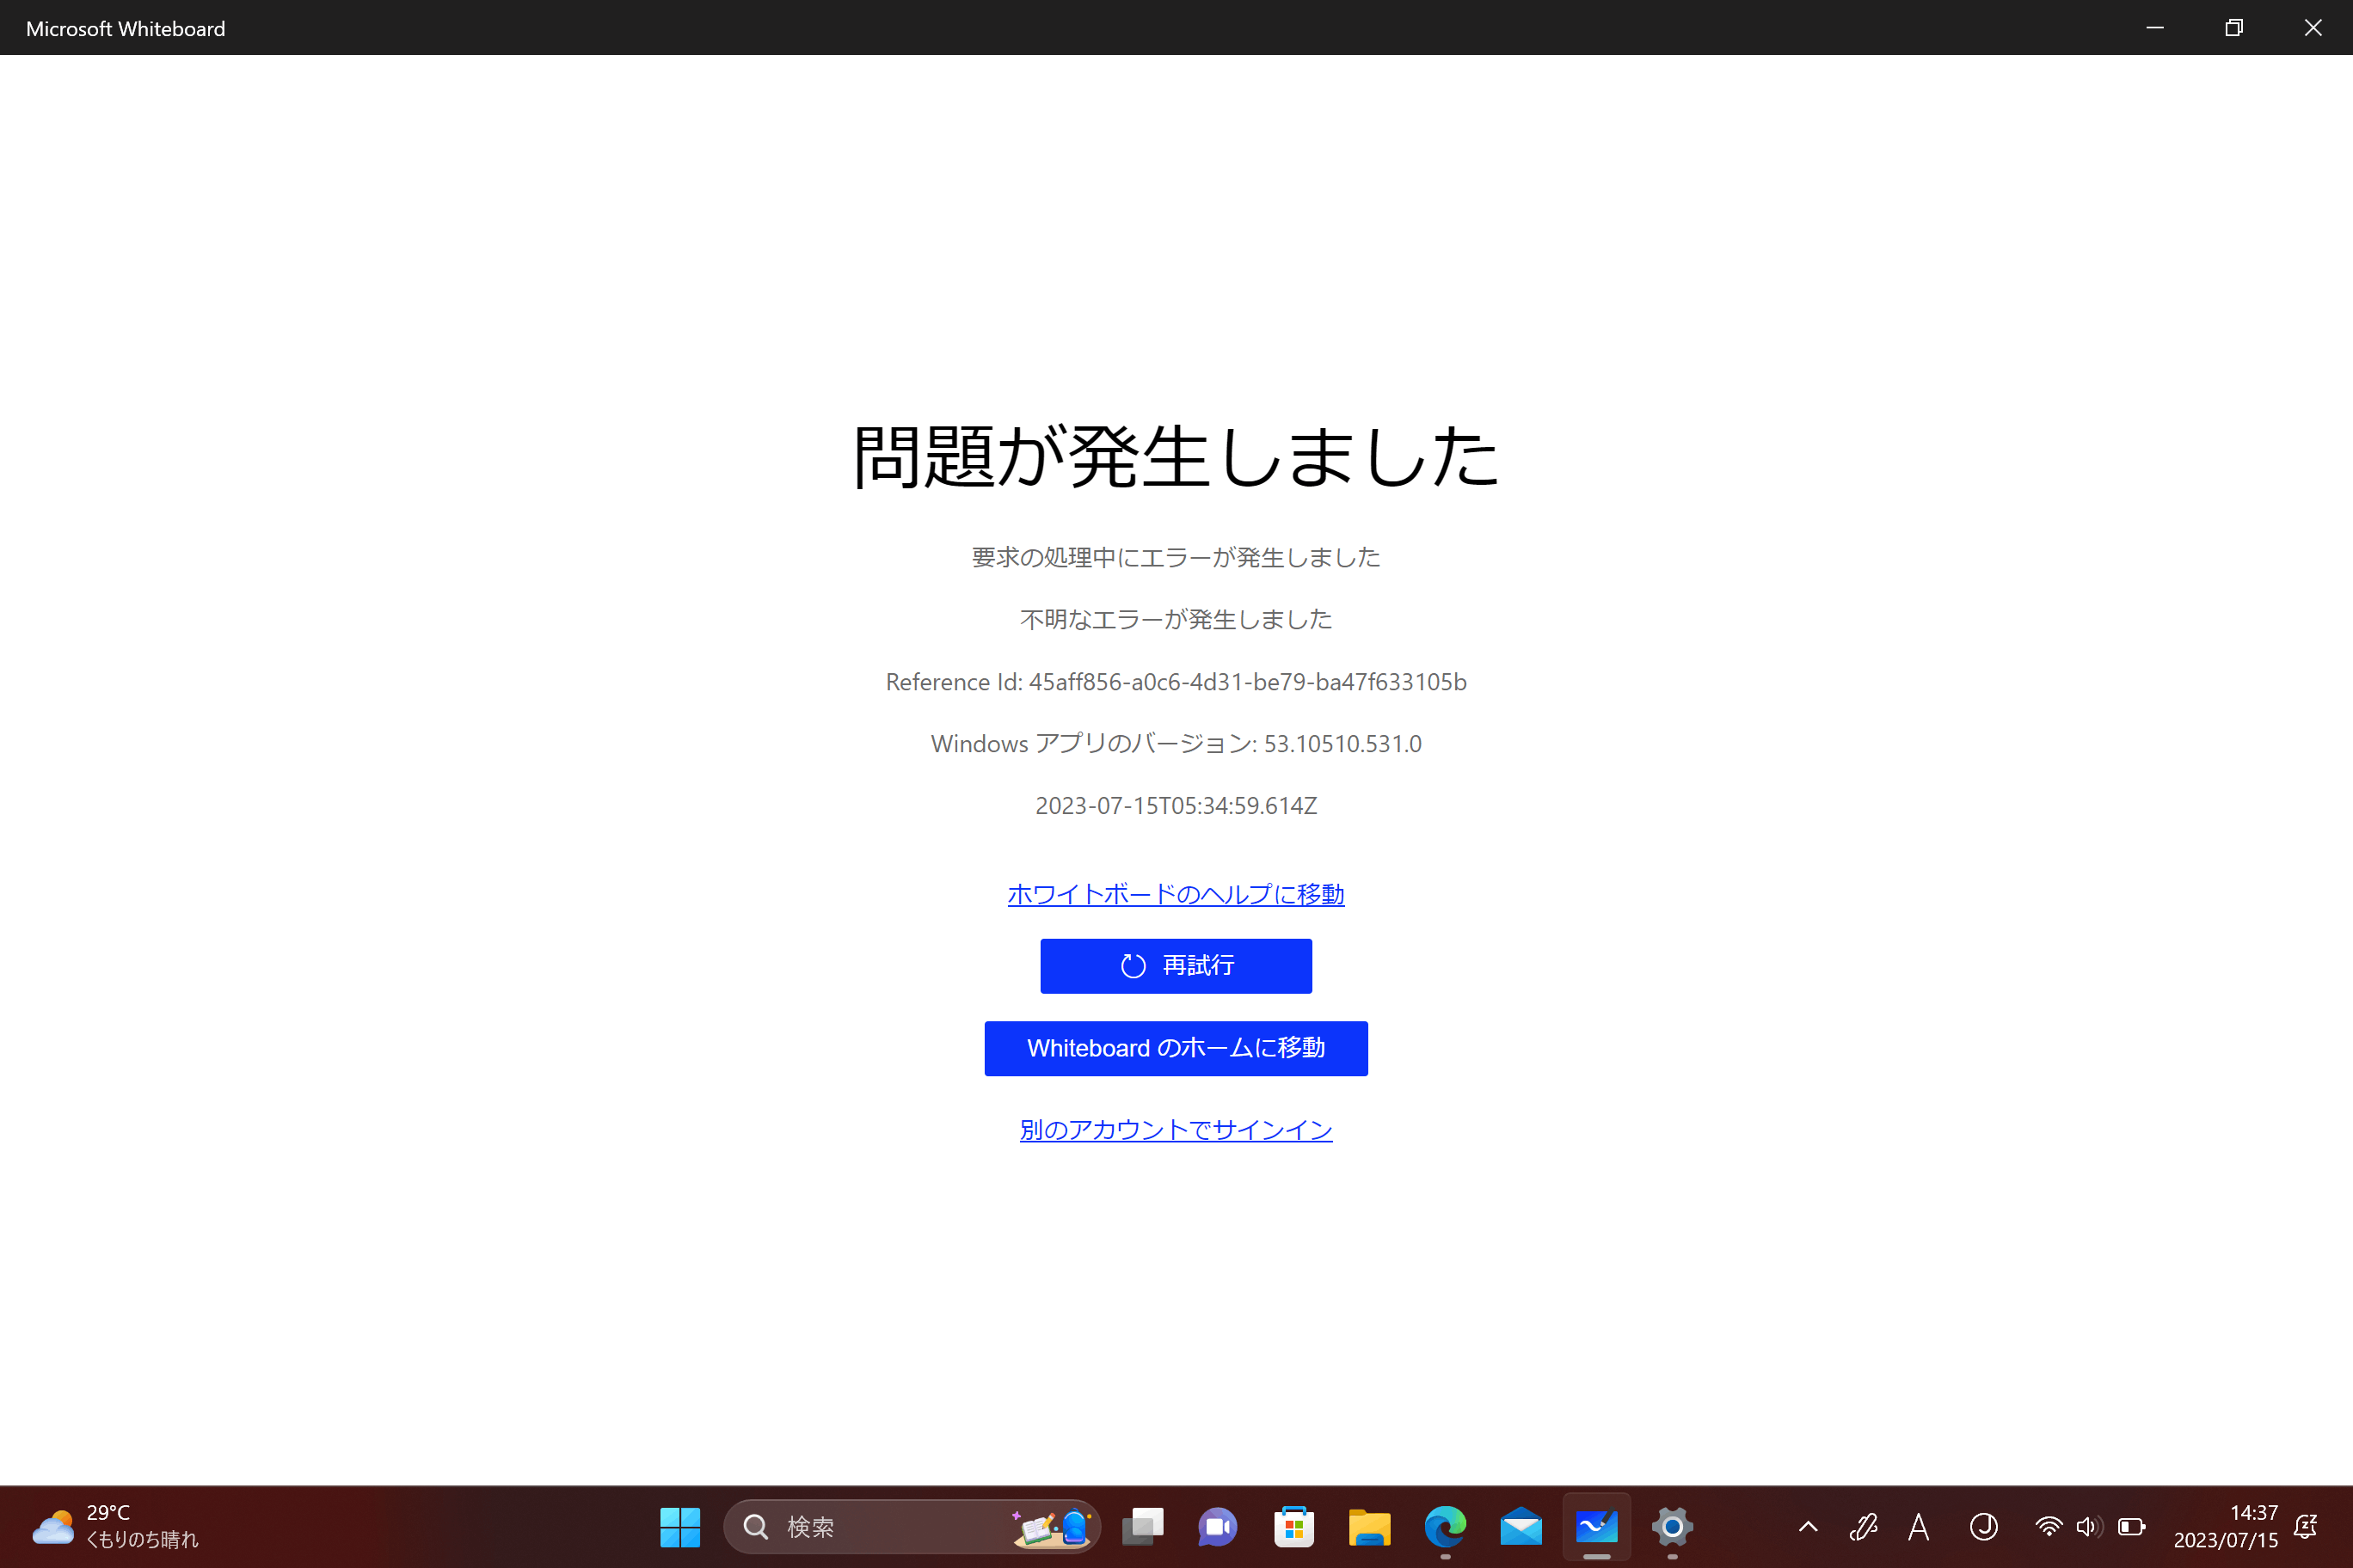
Task: Click the 不明なエラーが発生しました message
Action: click(x=1176, y=620)
